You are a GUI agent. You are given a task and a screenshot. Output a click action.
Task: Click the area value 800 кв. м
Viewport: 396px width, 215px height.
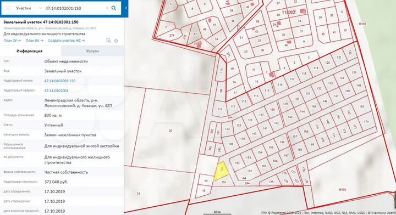pyautogui.click(x=53, y=115)
